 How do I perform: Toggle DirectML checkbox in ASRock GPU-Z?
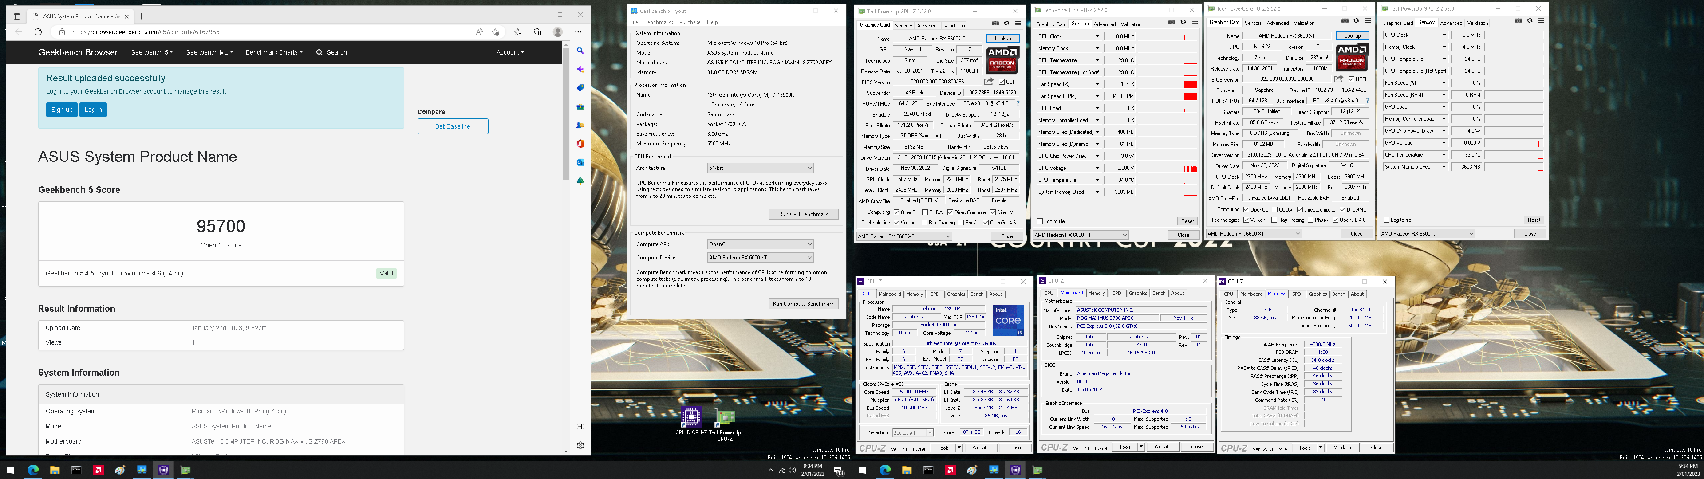(993, 212)
